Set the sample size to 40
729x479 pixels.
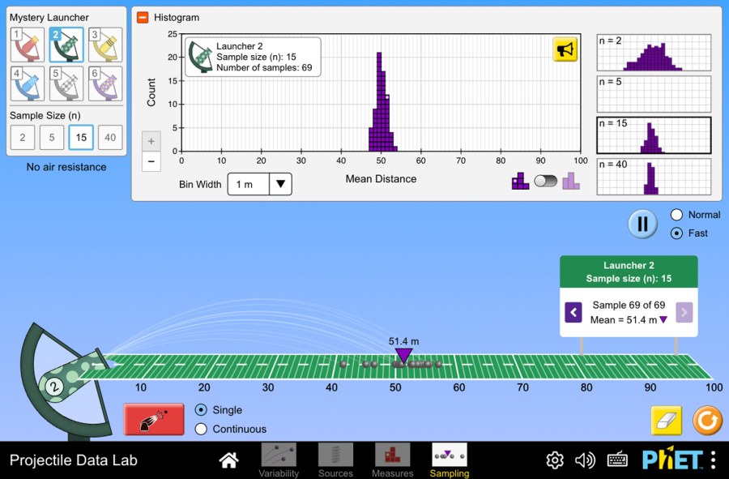[x=110, y=138]
